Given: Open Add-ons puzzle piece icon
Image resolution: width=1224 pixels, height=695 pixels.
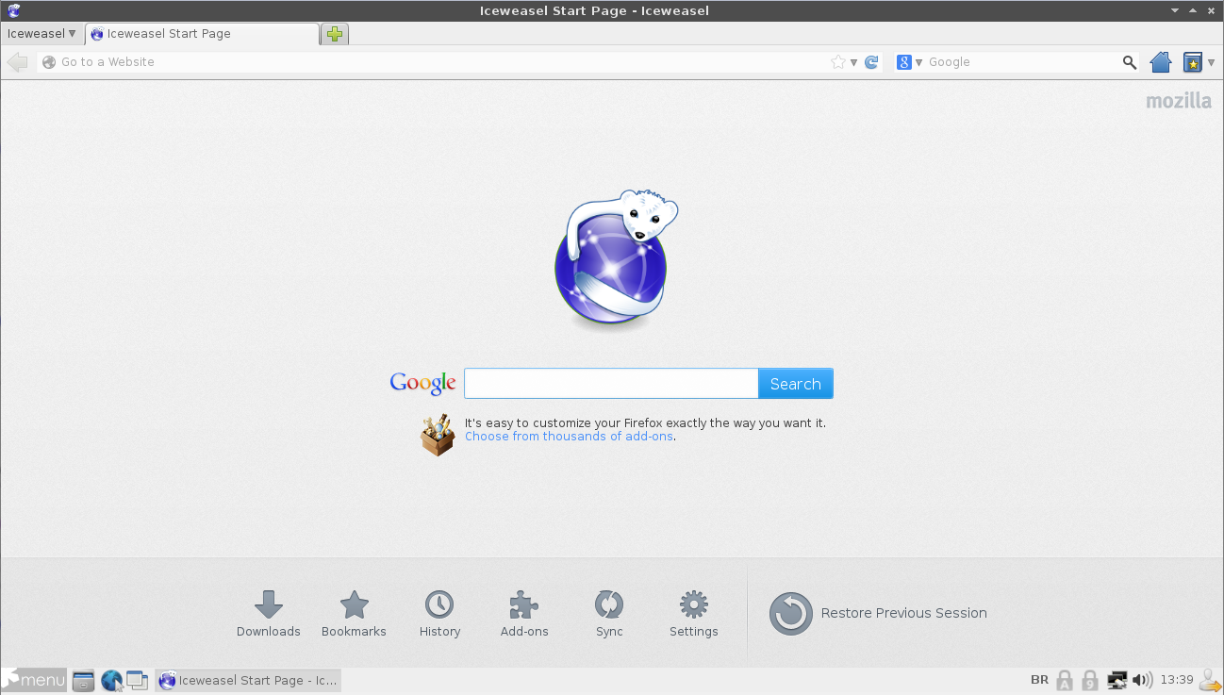Looking at the screenshot, I should point(524,615).
